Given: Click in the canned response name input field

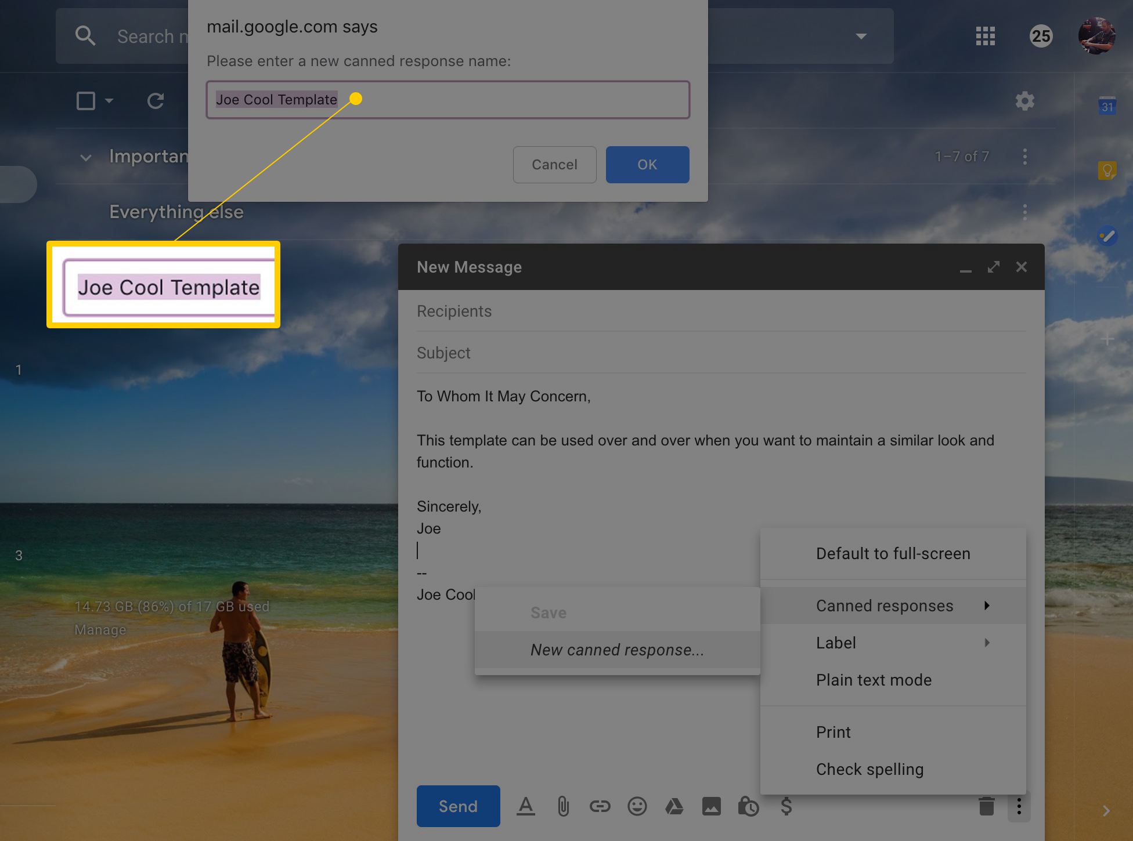Looking at the screenshot, I should point(447,100).
